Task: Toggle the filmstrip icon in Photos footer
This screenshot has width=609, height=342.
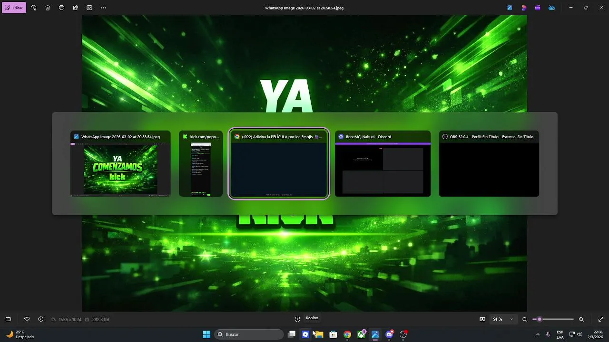Action: tap(8, 319)
